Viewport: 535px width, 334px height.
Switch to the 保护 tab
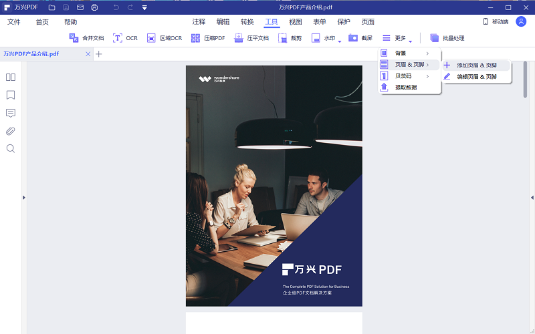click(344, 22)
